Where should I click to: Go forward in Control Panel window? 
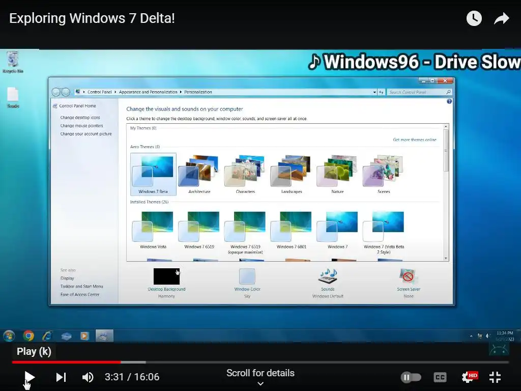[x=66, y=92]
